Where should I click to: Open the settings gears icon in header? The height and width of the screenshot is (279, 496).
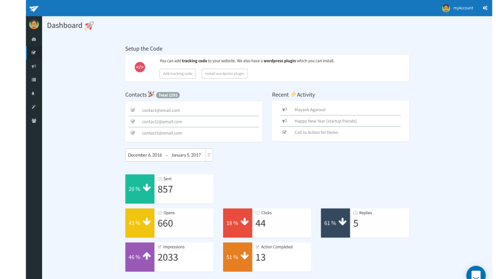pos(485,8)
